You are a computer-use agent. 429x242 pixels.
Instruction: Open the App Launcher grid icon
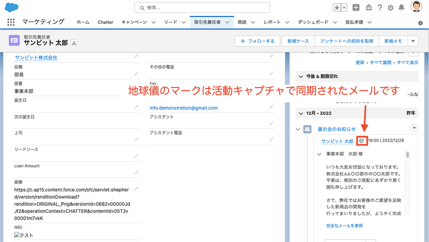[x=11, y=22]
